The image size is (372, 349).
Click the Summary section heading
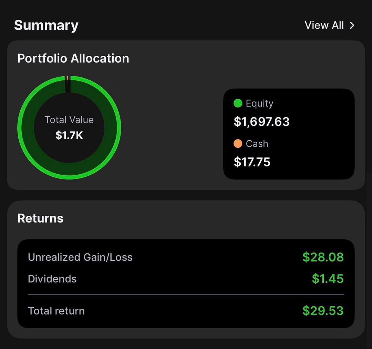(46, 25)
